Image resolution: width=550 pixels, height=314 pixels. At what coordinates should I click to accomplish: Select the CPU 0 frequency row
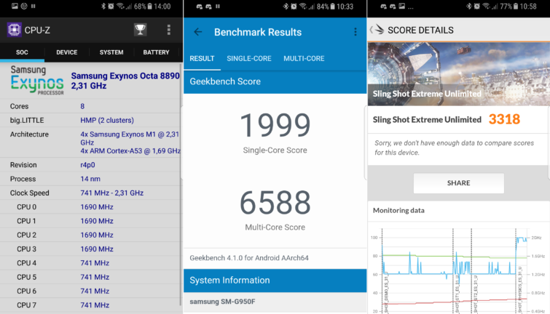[x=90, y=207]
